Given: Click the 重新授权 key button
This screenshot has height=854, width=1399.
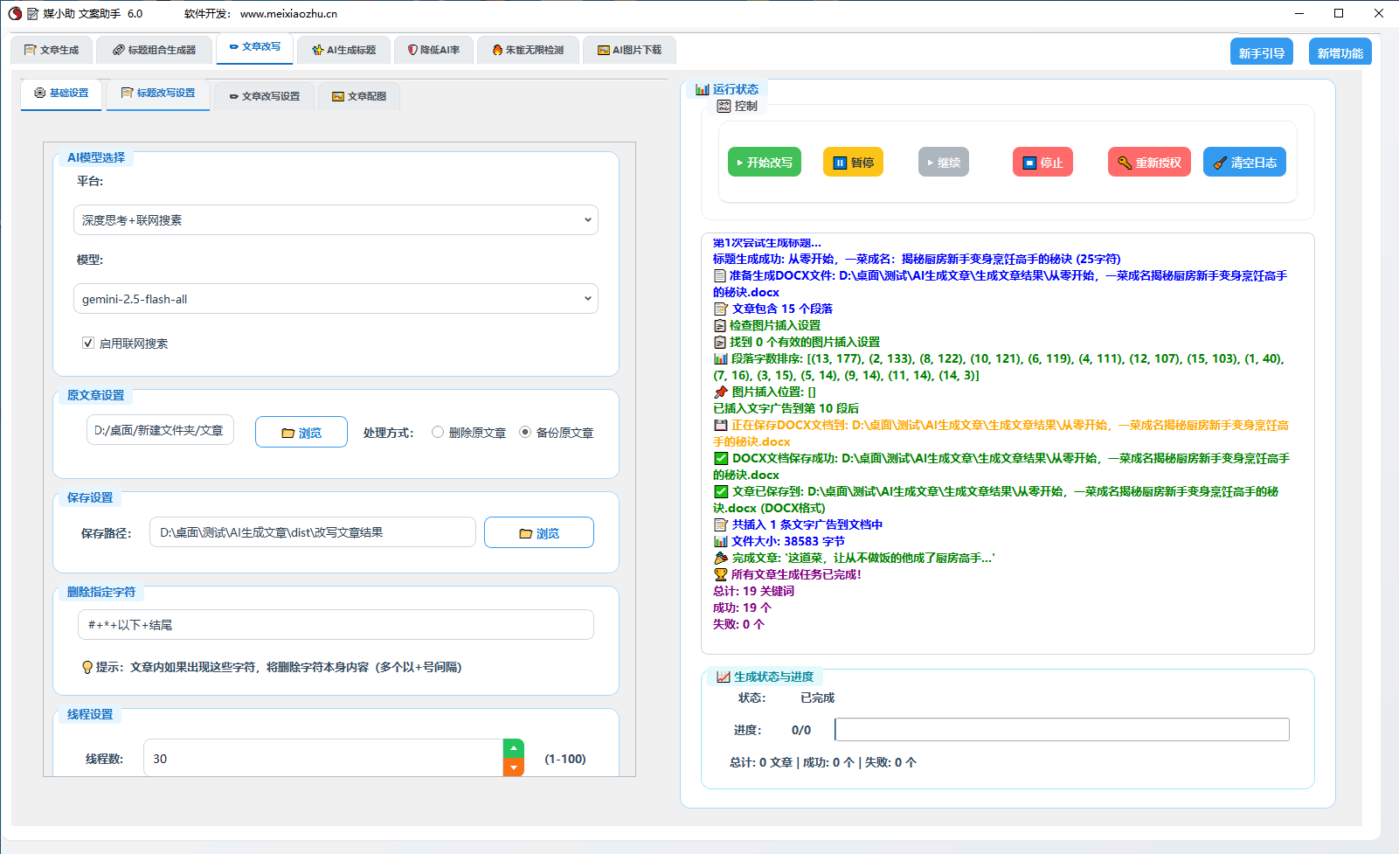Looking at the screenshot, I should tap(1148, 162).
